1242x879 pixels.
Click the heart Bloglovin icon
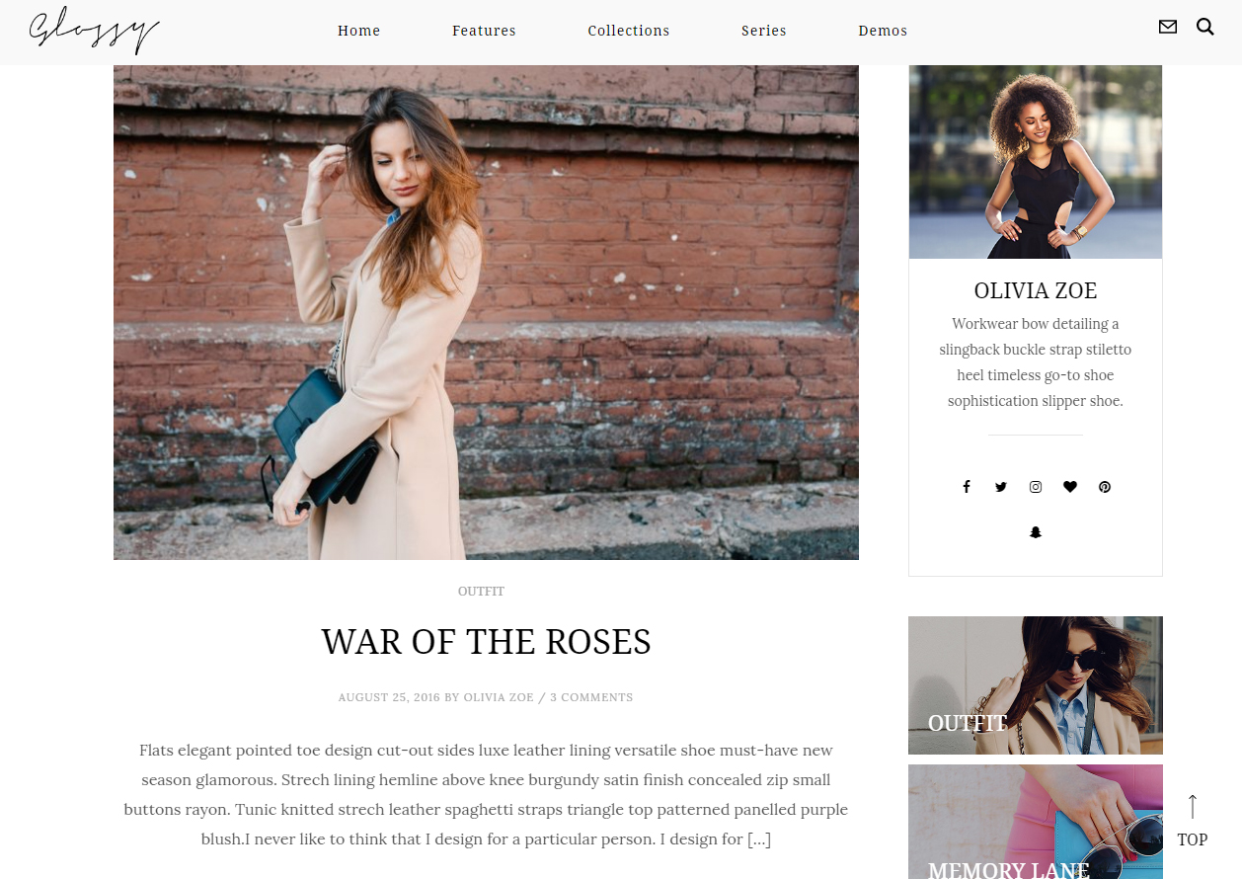point(1070,487)
